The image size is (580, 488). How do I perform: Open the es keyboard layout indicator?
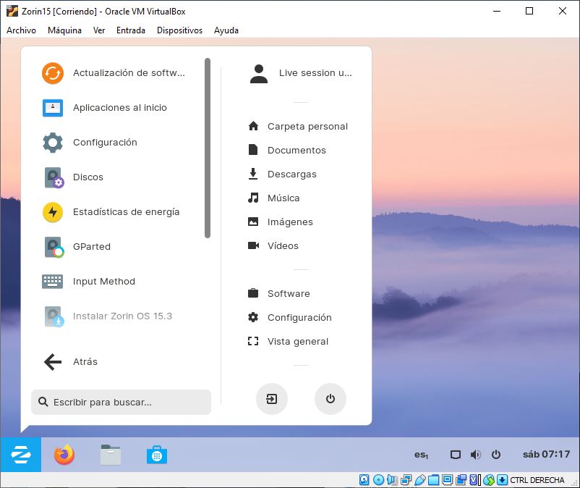(x=421, y=455)
